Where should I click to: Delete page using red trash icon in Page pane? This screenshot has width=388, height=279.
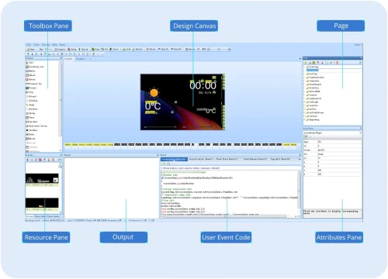[x=337, y=63]
